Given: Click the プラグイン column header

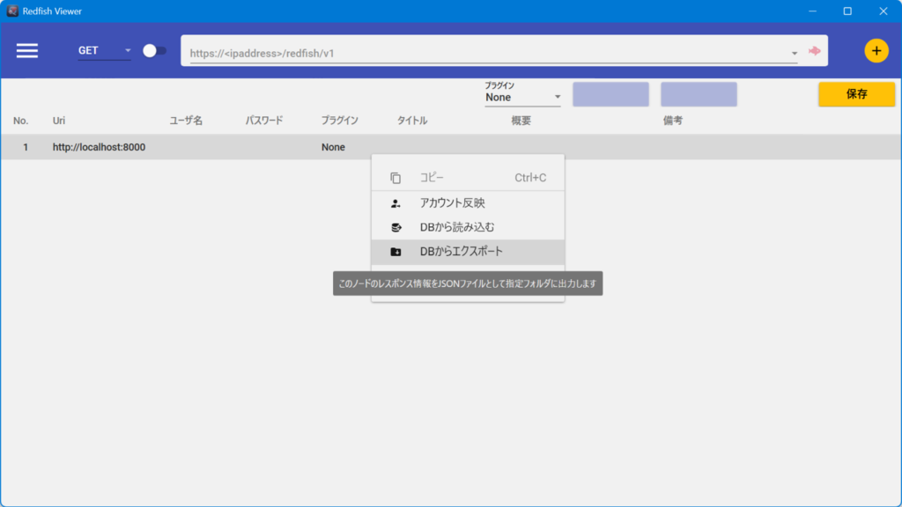Looking at the screenshot, I should click(x=339, y=121).
